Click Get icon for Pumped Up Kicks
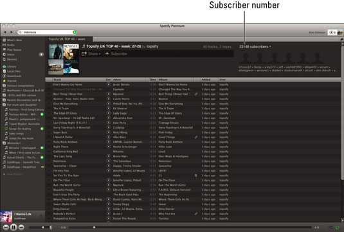344x232 pixels. [109, 219]
